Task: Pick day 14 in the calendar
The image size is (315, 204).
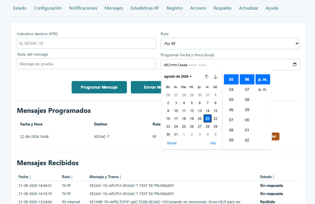Action: [x=208, y=111]
